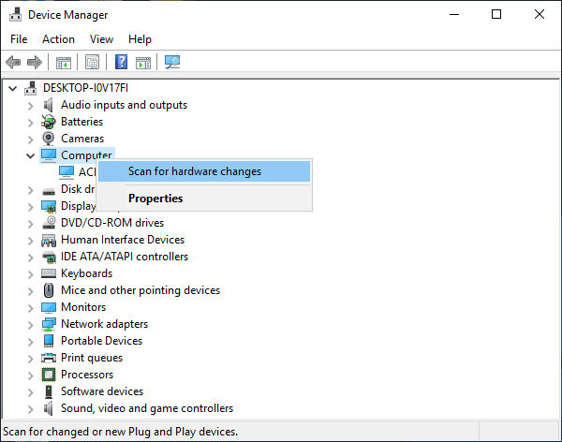Select the Sound, video and game controllers label
Image resolution: width=562 pixels, height=442 pixels.
point(147,408)
